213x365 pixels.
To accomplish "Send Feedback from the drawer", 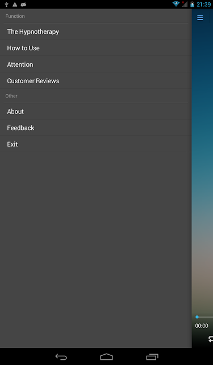I will [96, 128].
